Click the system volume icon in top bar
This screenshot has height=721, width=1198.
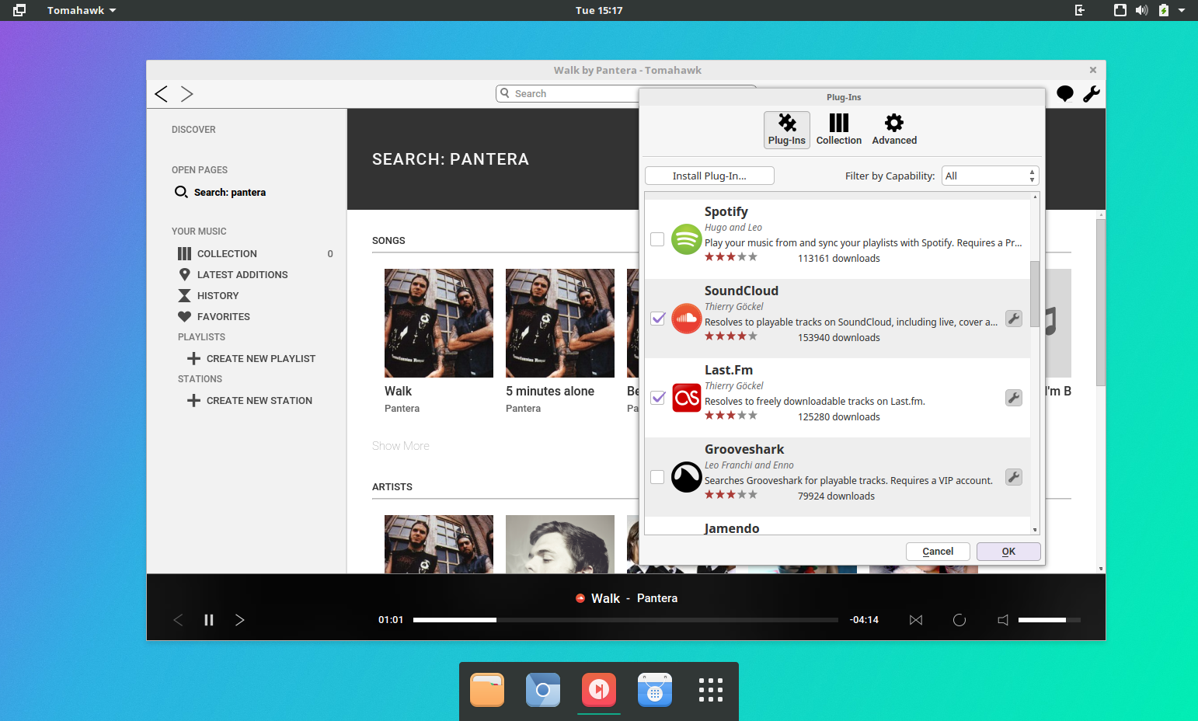tap(1141, 10)
